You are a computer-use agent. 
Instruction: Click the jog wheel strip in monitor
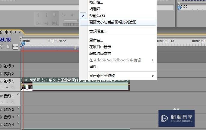pyautogui.click(x=71, y=24)
